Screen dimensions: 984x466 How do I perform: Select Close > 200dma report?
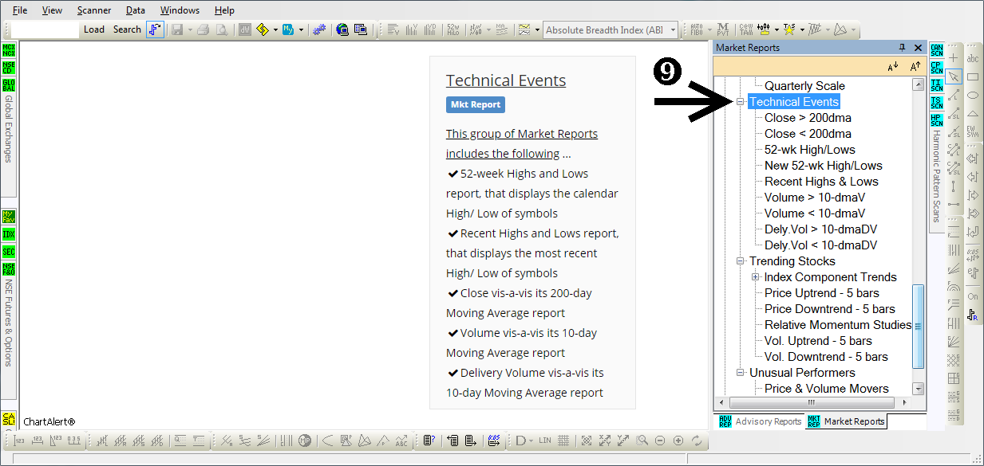pyautogui.click(x=808, y=118)
